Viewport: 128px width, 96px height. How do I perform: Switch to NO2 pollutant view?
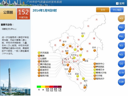(121, 55)
